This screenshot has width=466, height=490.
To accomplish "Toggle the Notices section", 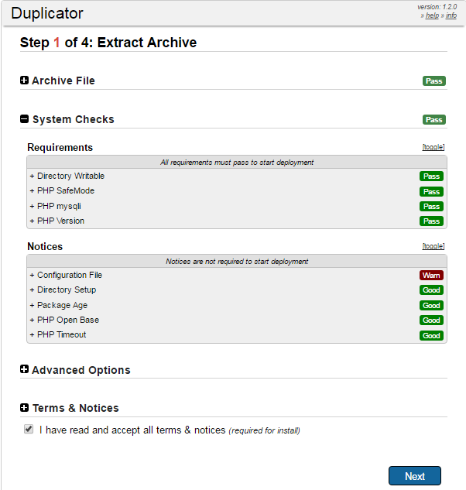I will [x=433, y=246].
